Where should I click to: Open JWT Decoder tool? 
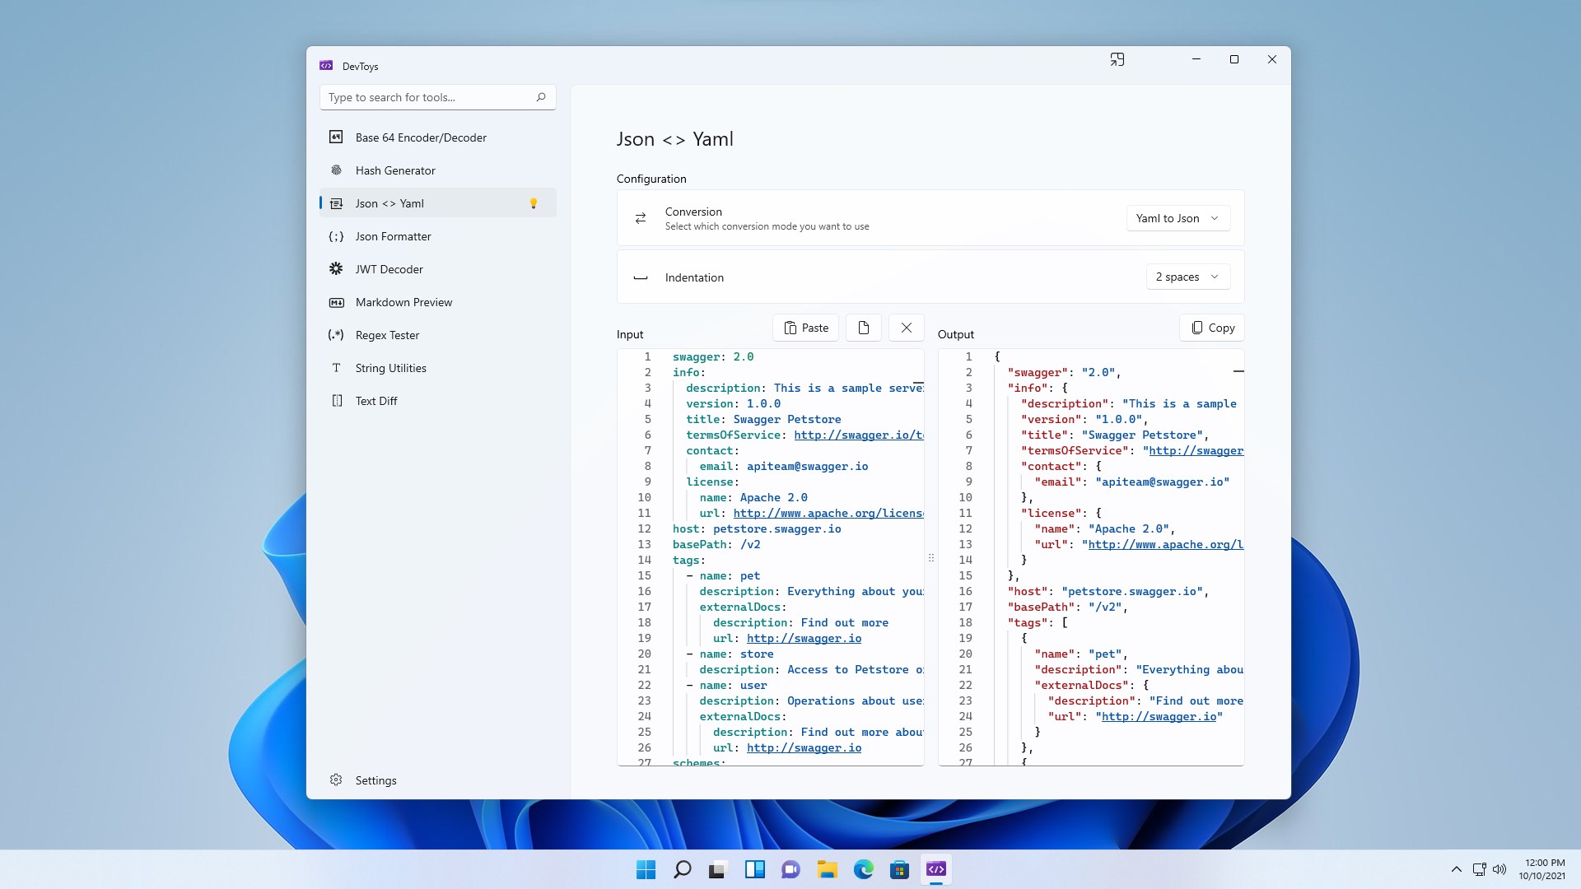click(x=437, y=269)
